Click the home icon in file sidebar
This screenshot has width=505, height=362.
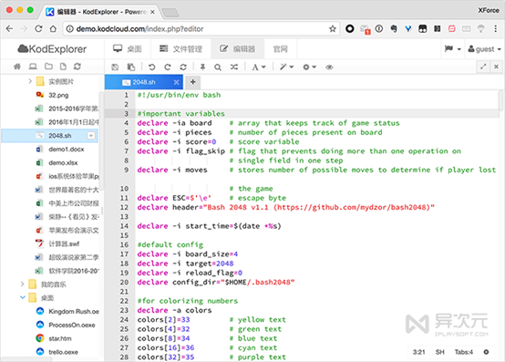pos(17,67)
